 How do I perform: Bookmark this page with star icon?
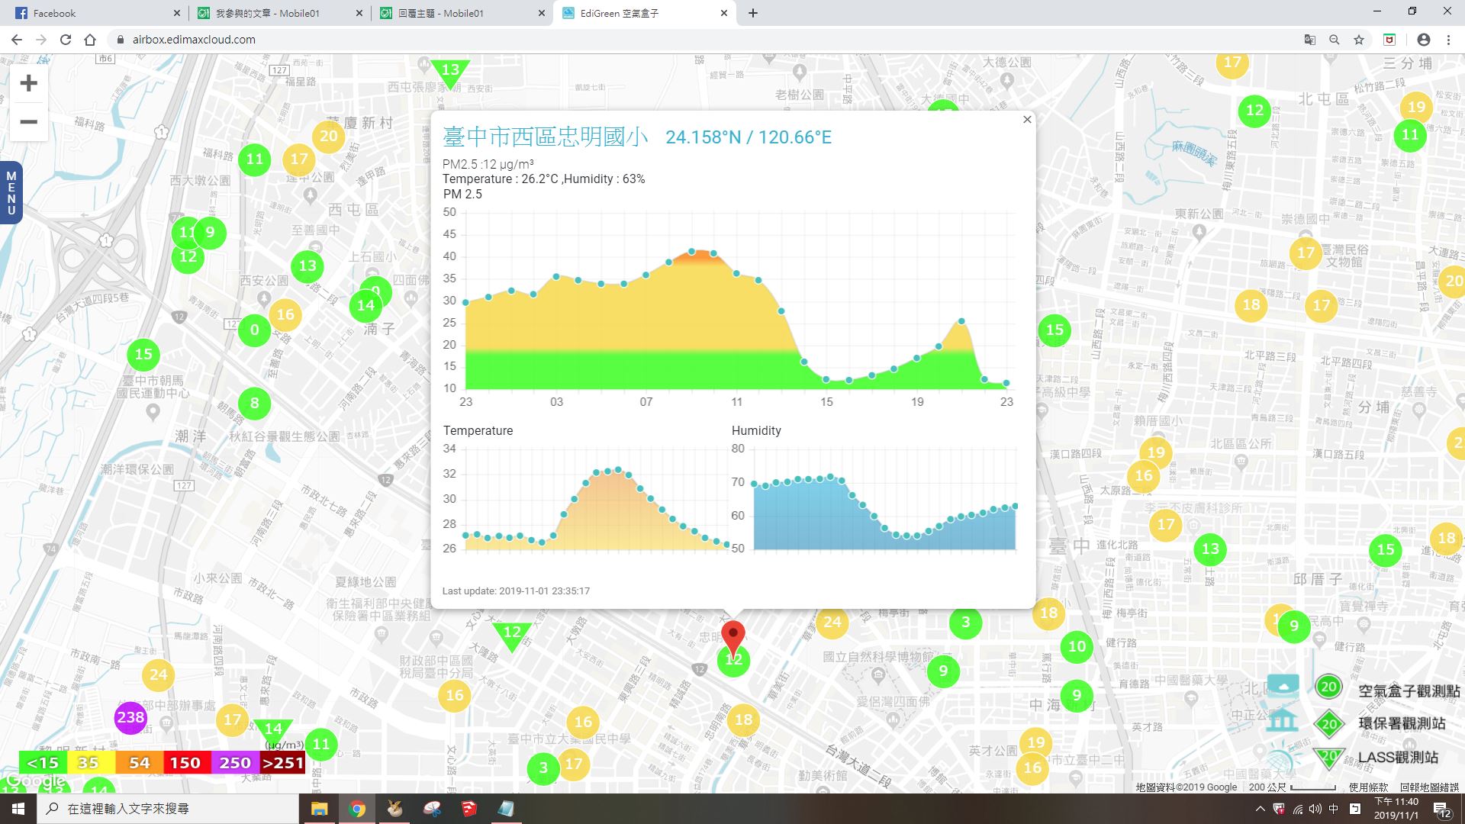pos(1359,40)
